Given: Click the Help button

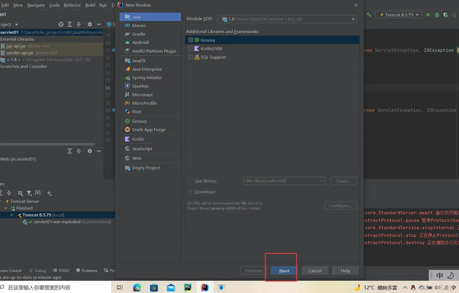Looking at the screenshot, I should [346, 271].
